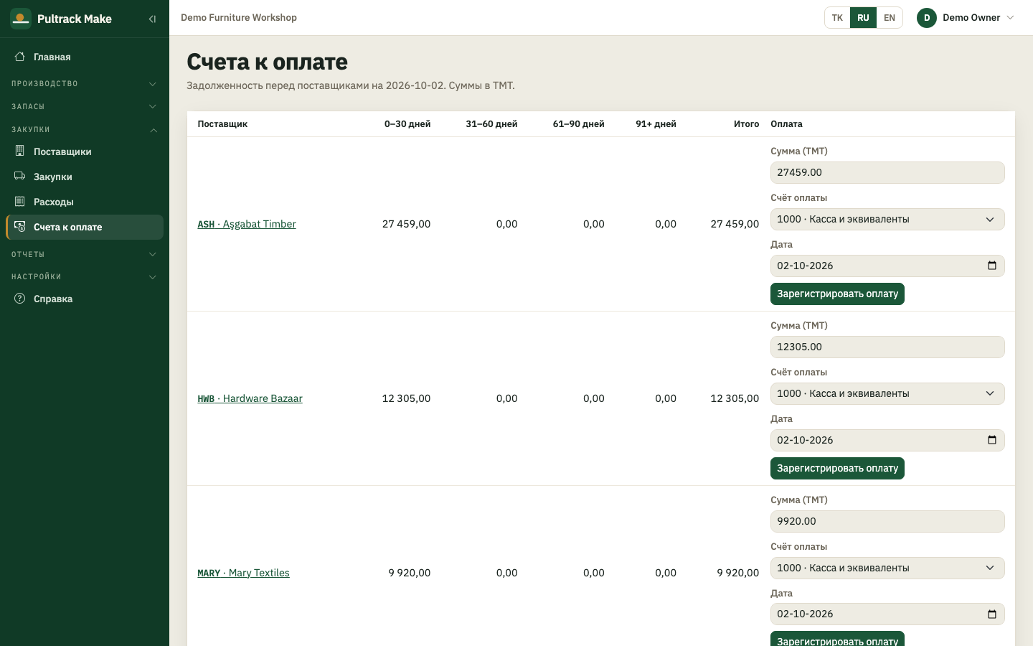This screenshot has height=646, width=1033.
Task: Open Поставщики via its building icon
Action: pyautogui.click(x=20, y=151)
